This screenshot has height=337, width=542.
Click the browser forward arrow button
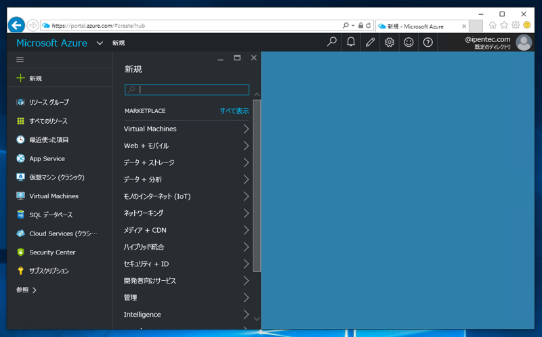click(x=33, y=25)
